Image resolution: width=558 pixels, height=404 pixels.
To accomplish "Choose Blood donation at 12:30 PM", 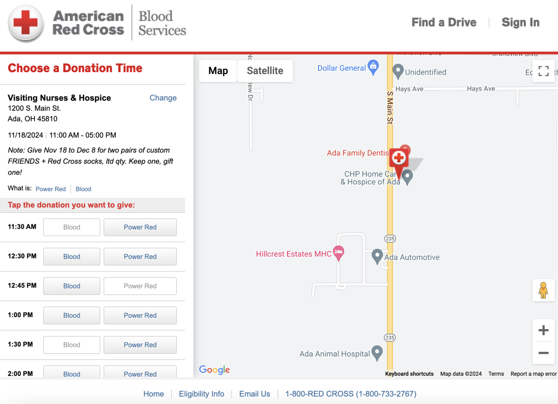I will click(72, 256).
